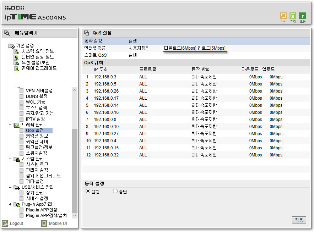This screenshot has height=232, width=314.
Task: Open the Mobile UI phone icon
Action: coord(44,223)
